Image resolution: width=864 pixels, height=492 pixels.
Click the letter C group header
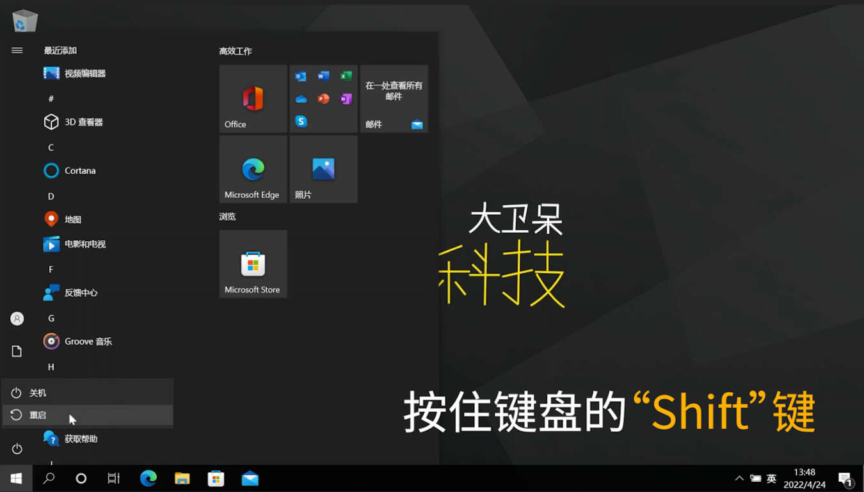point(51,148)
